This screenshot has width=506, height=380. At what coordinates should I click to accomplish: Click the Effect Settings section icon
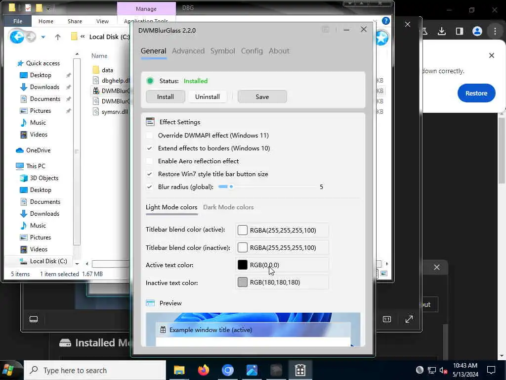pos(150,122)
